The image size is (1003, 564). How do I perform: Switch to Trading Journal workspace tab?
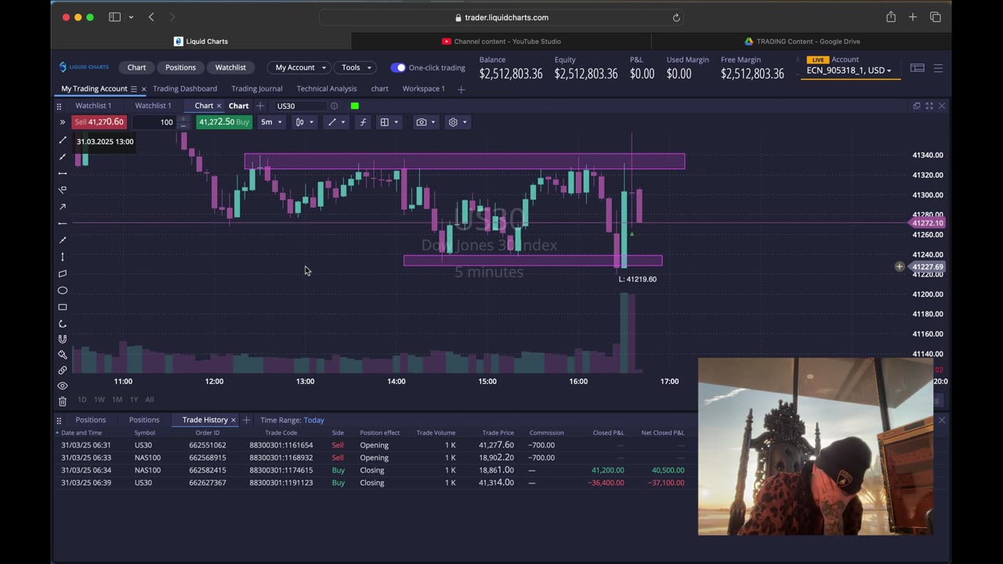click(257, 89)
